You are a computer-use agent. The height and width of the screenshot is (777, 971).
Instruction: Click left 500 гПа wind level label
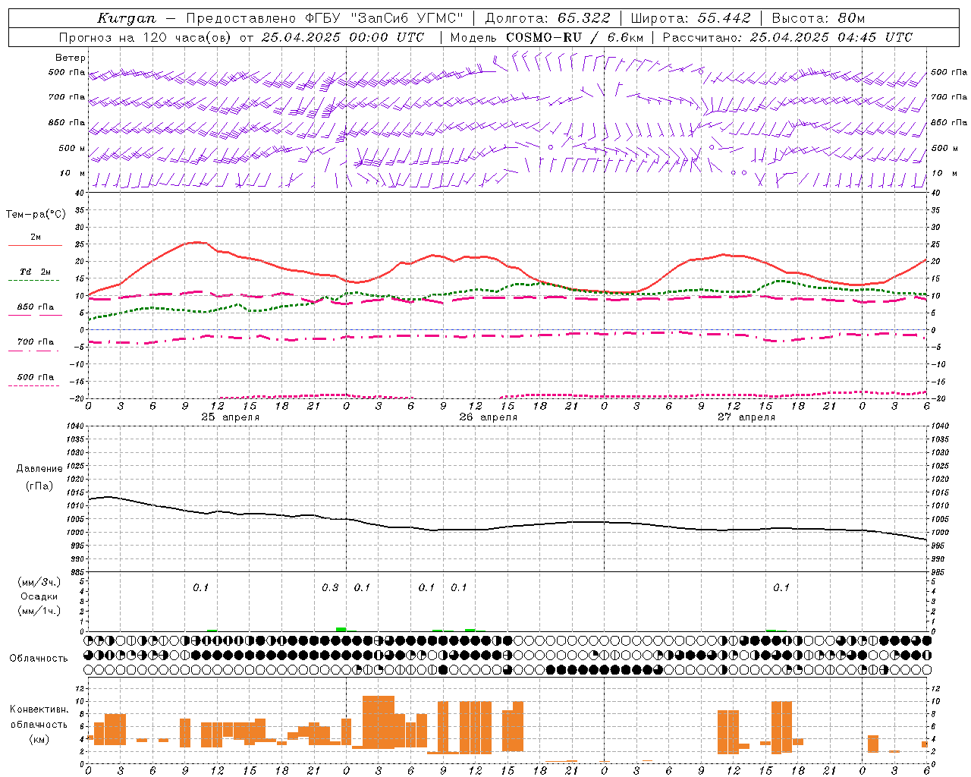(x=67, y=72)
